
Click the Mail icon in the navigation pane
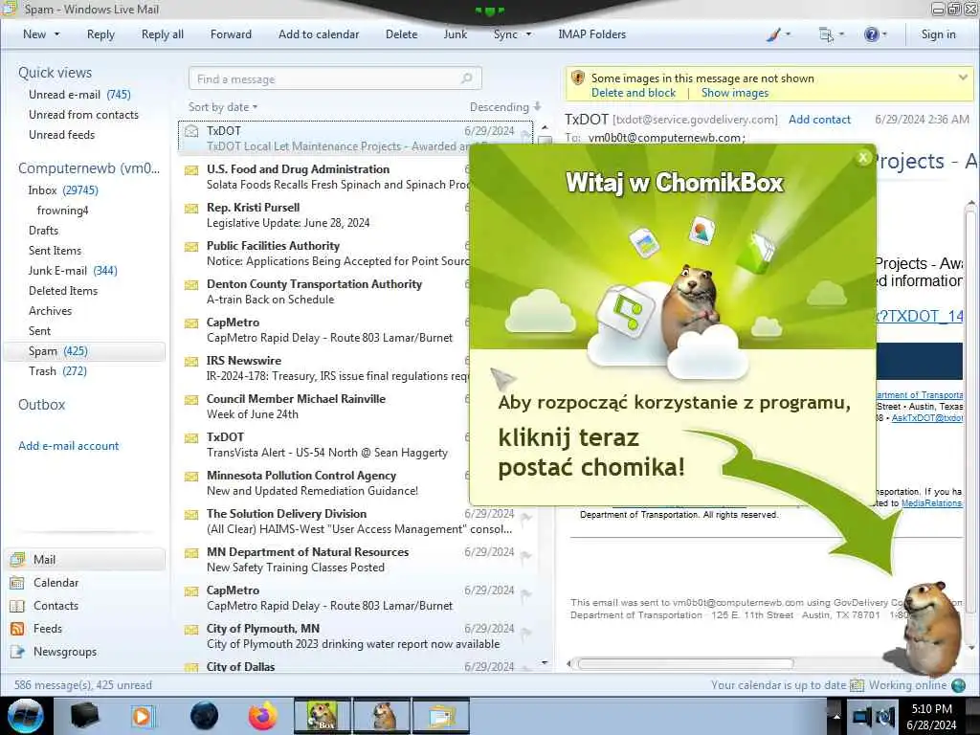(17, 559)
